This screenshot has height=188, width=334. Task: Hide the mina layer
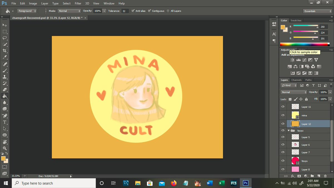click(283, 115)
